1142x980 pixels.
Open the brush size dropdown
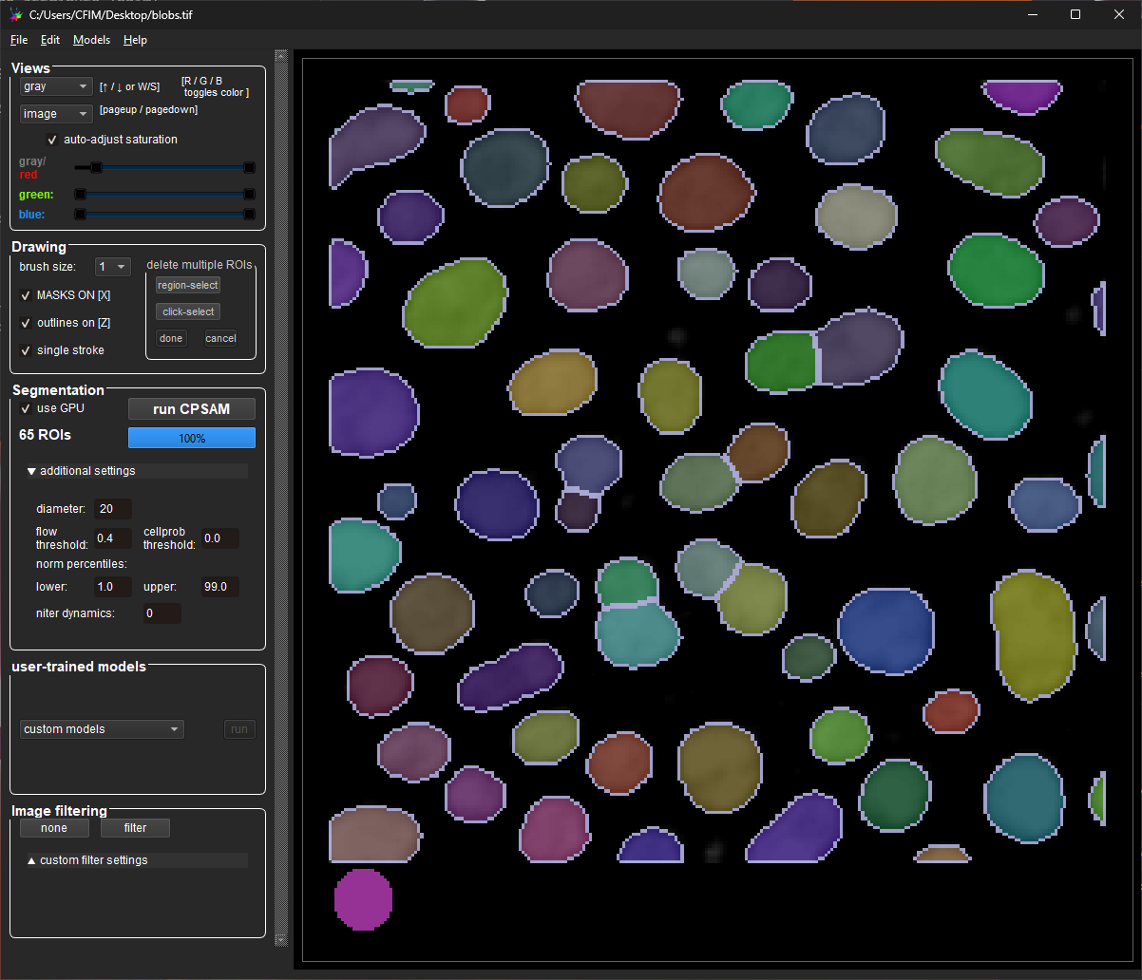tap(112, 267)
